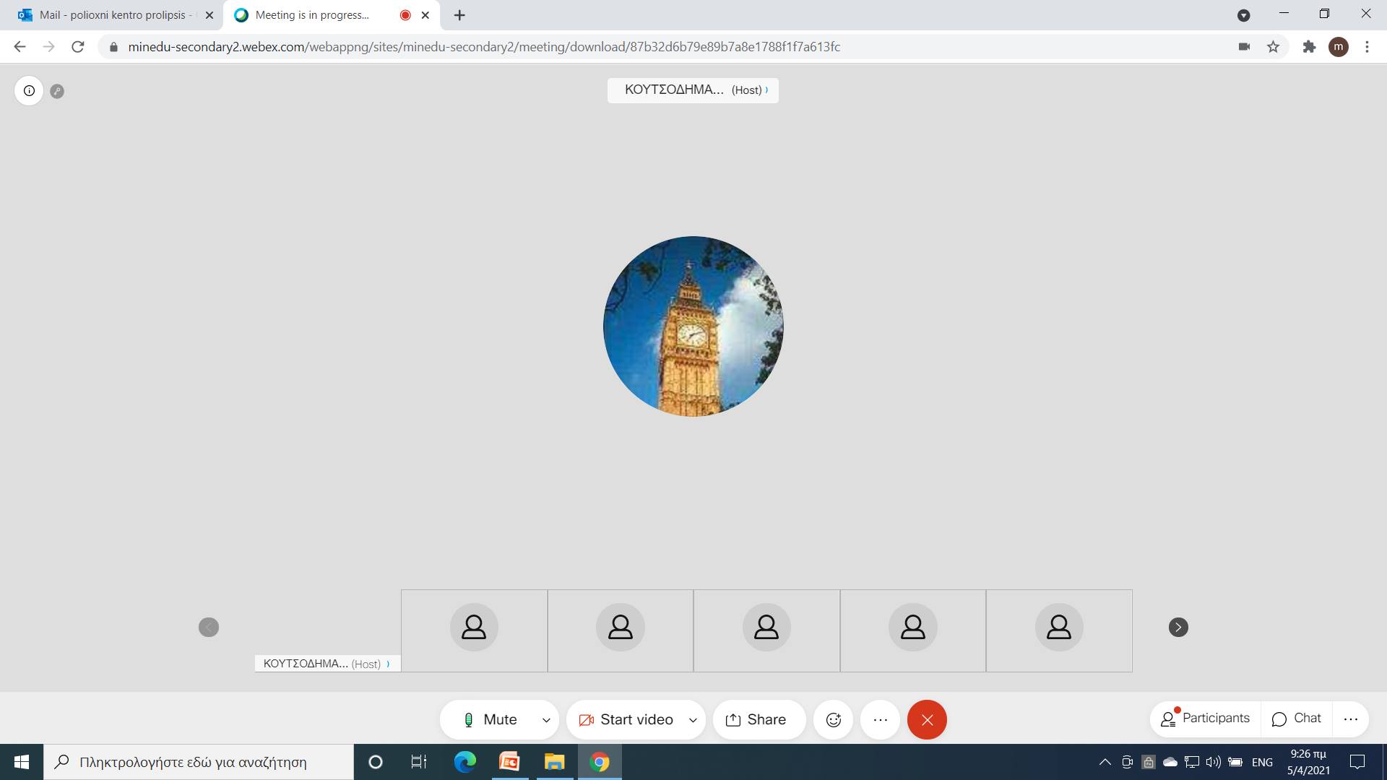Click the Share content button
The width and height of the screenshot is (1387, 780).
coord(756,719)
